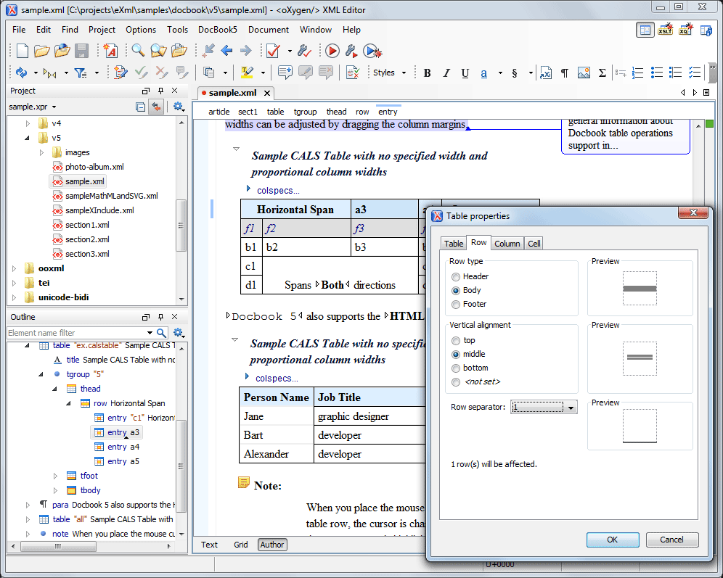Switch to the XQuery Debugger perspective

click(686, 30)
